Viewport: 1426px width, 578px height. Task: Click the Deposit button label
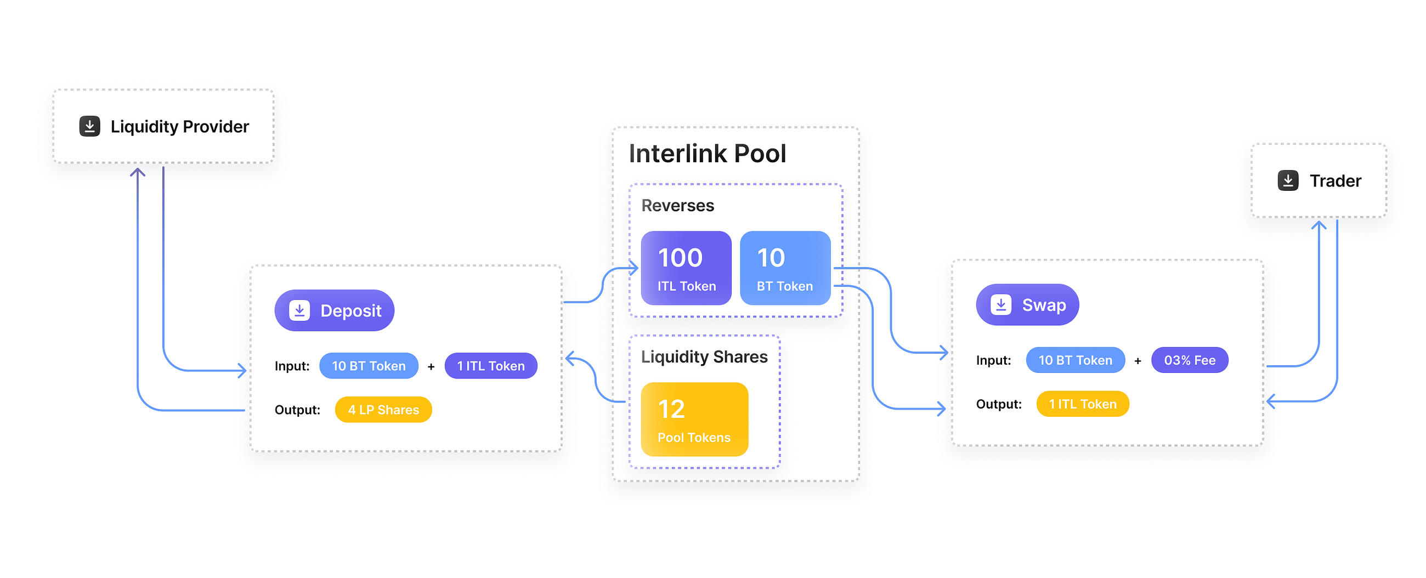(351, 310)
